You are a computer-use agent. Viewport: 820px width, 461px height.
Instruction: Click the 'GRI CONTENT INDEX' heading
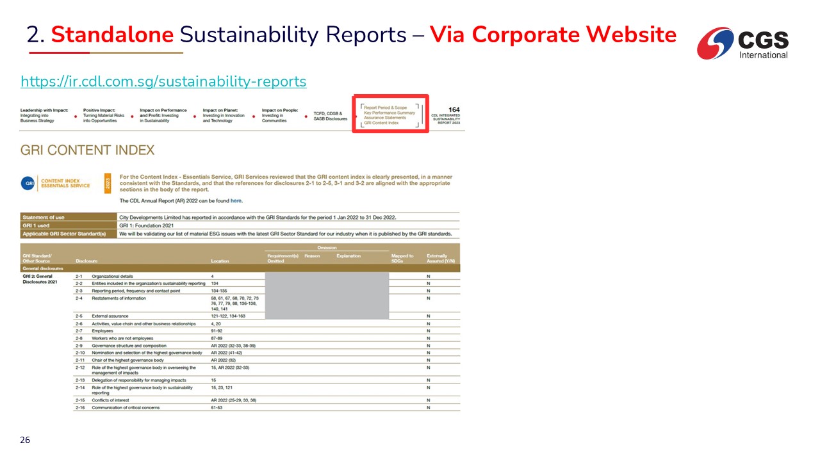[x=88, y=150]
